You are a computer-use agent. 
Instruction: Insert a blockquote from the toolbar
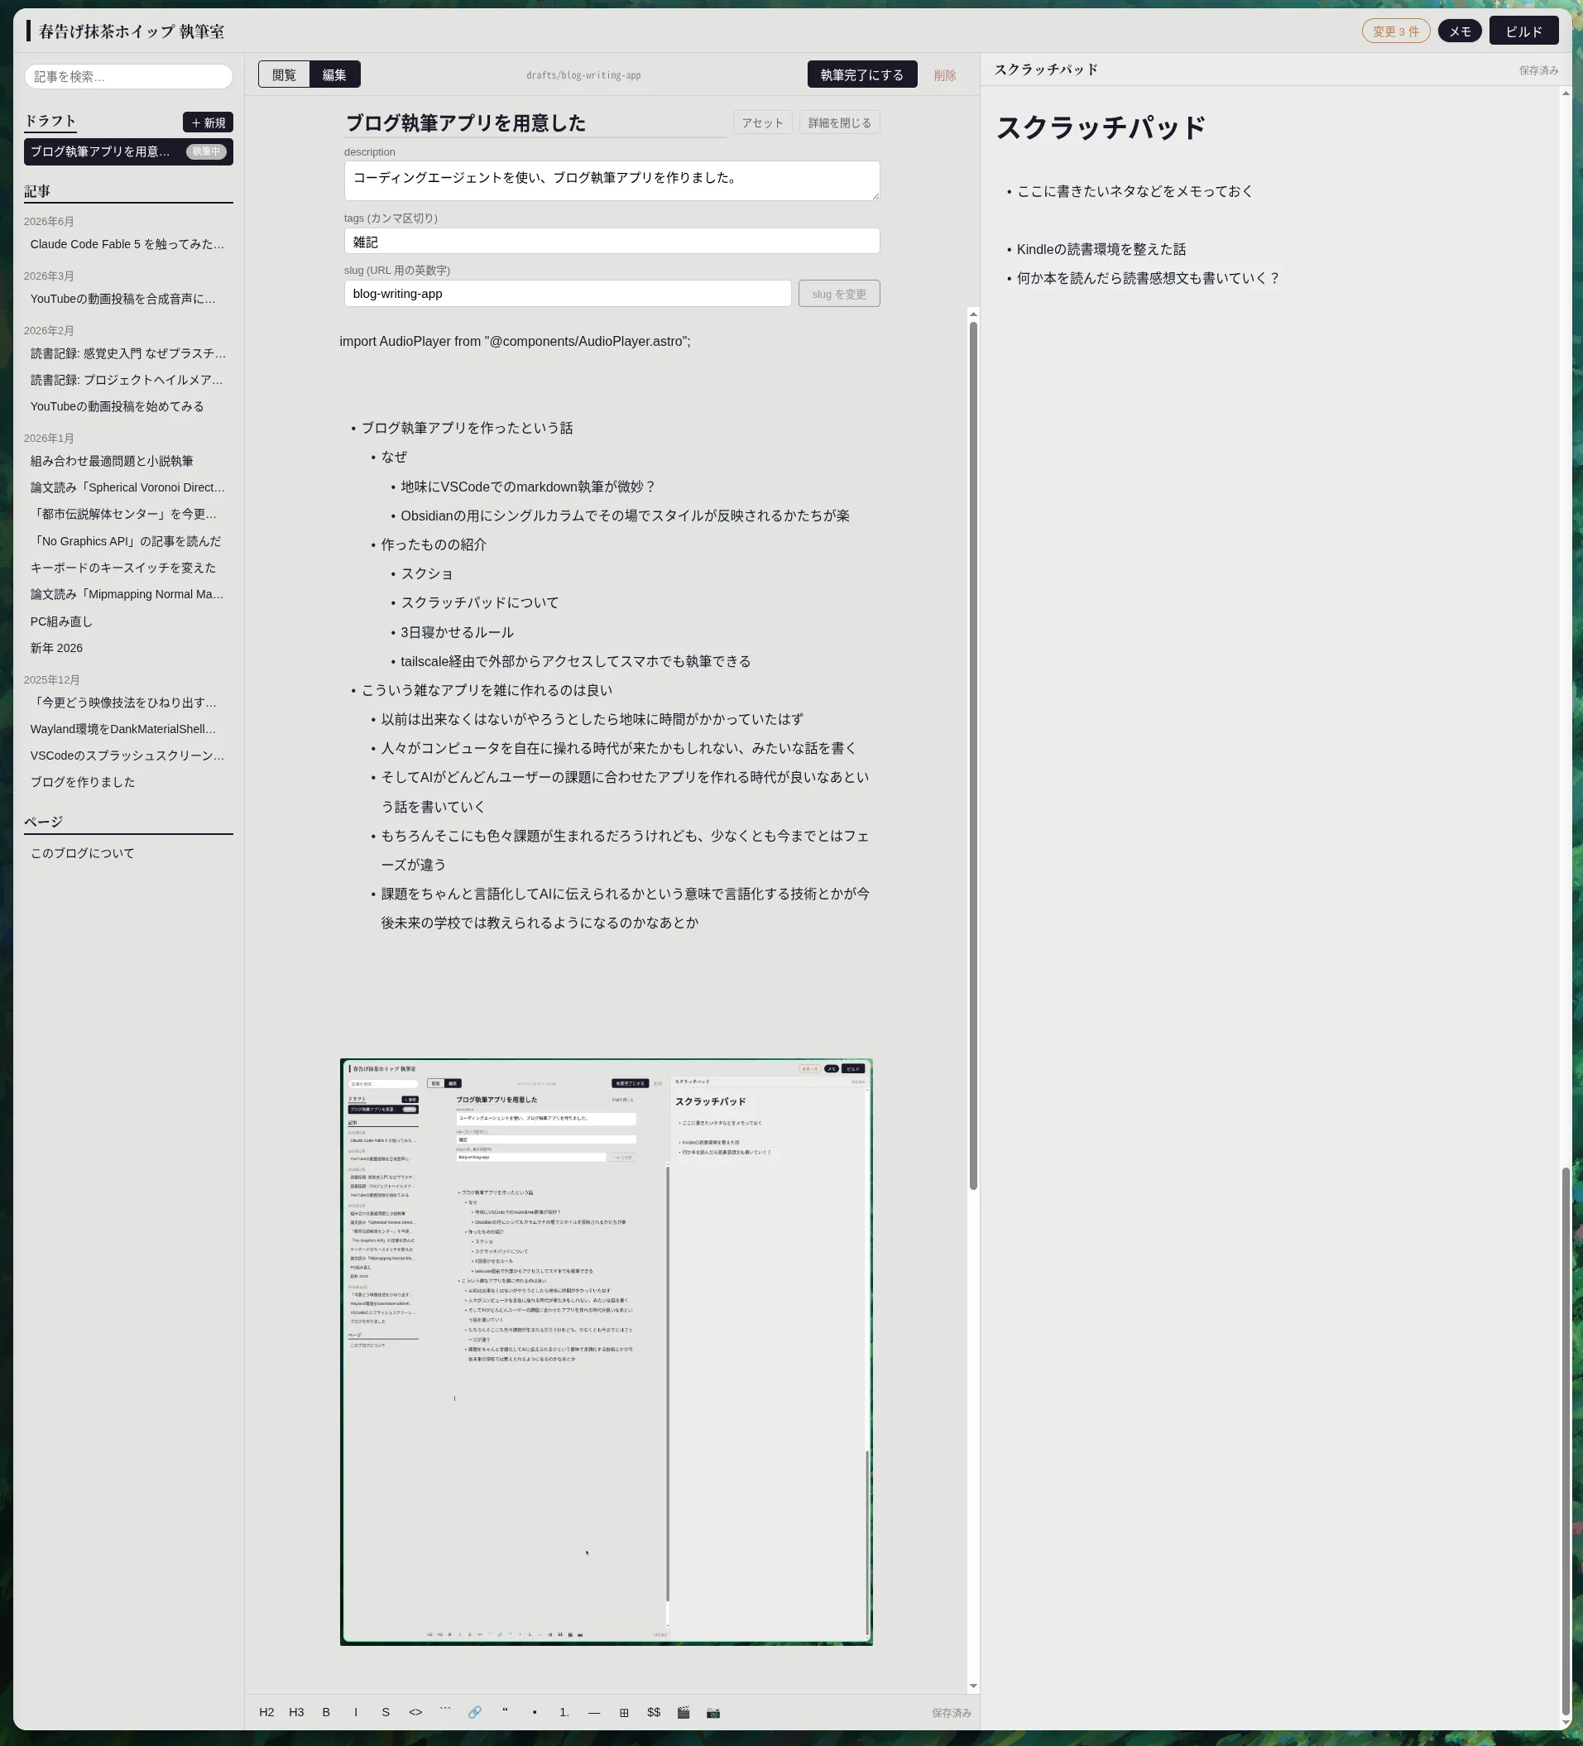click(505, 1712)
